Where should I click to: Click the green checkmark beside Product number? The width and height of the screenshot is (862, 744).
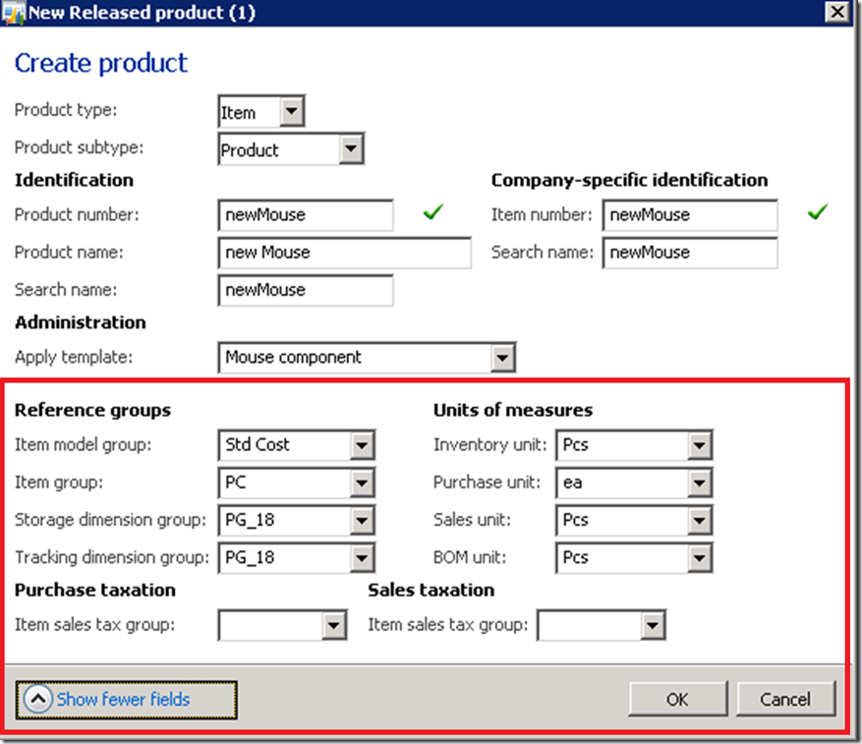433,212
